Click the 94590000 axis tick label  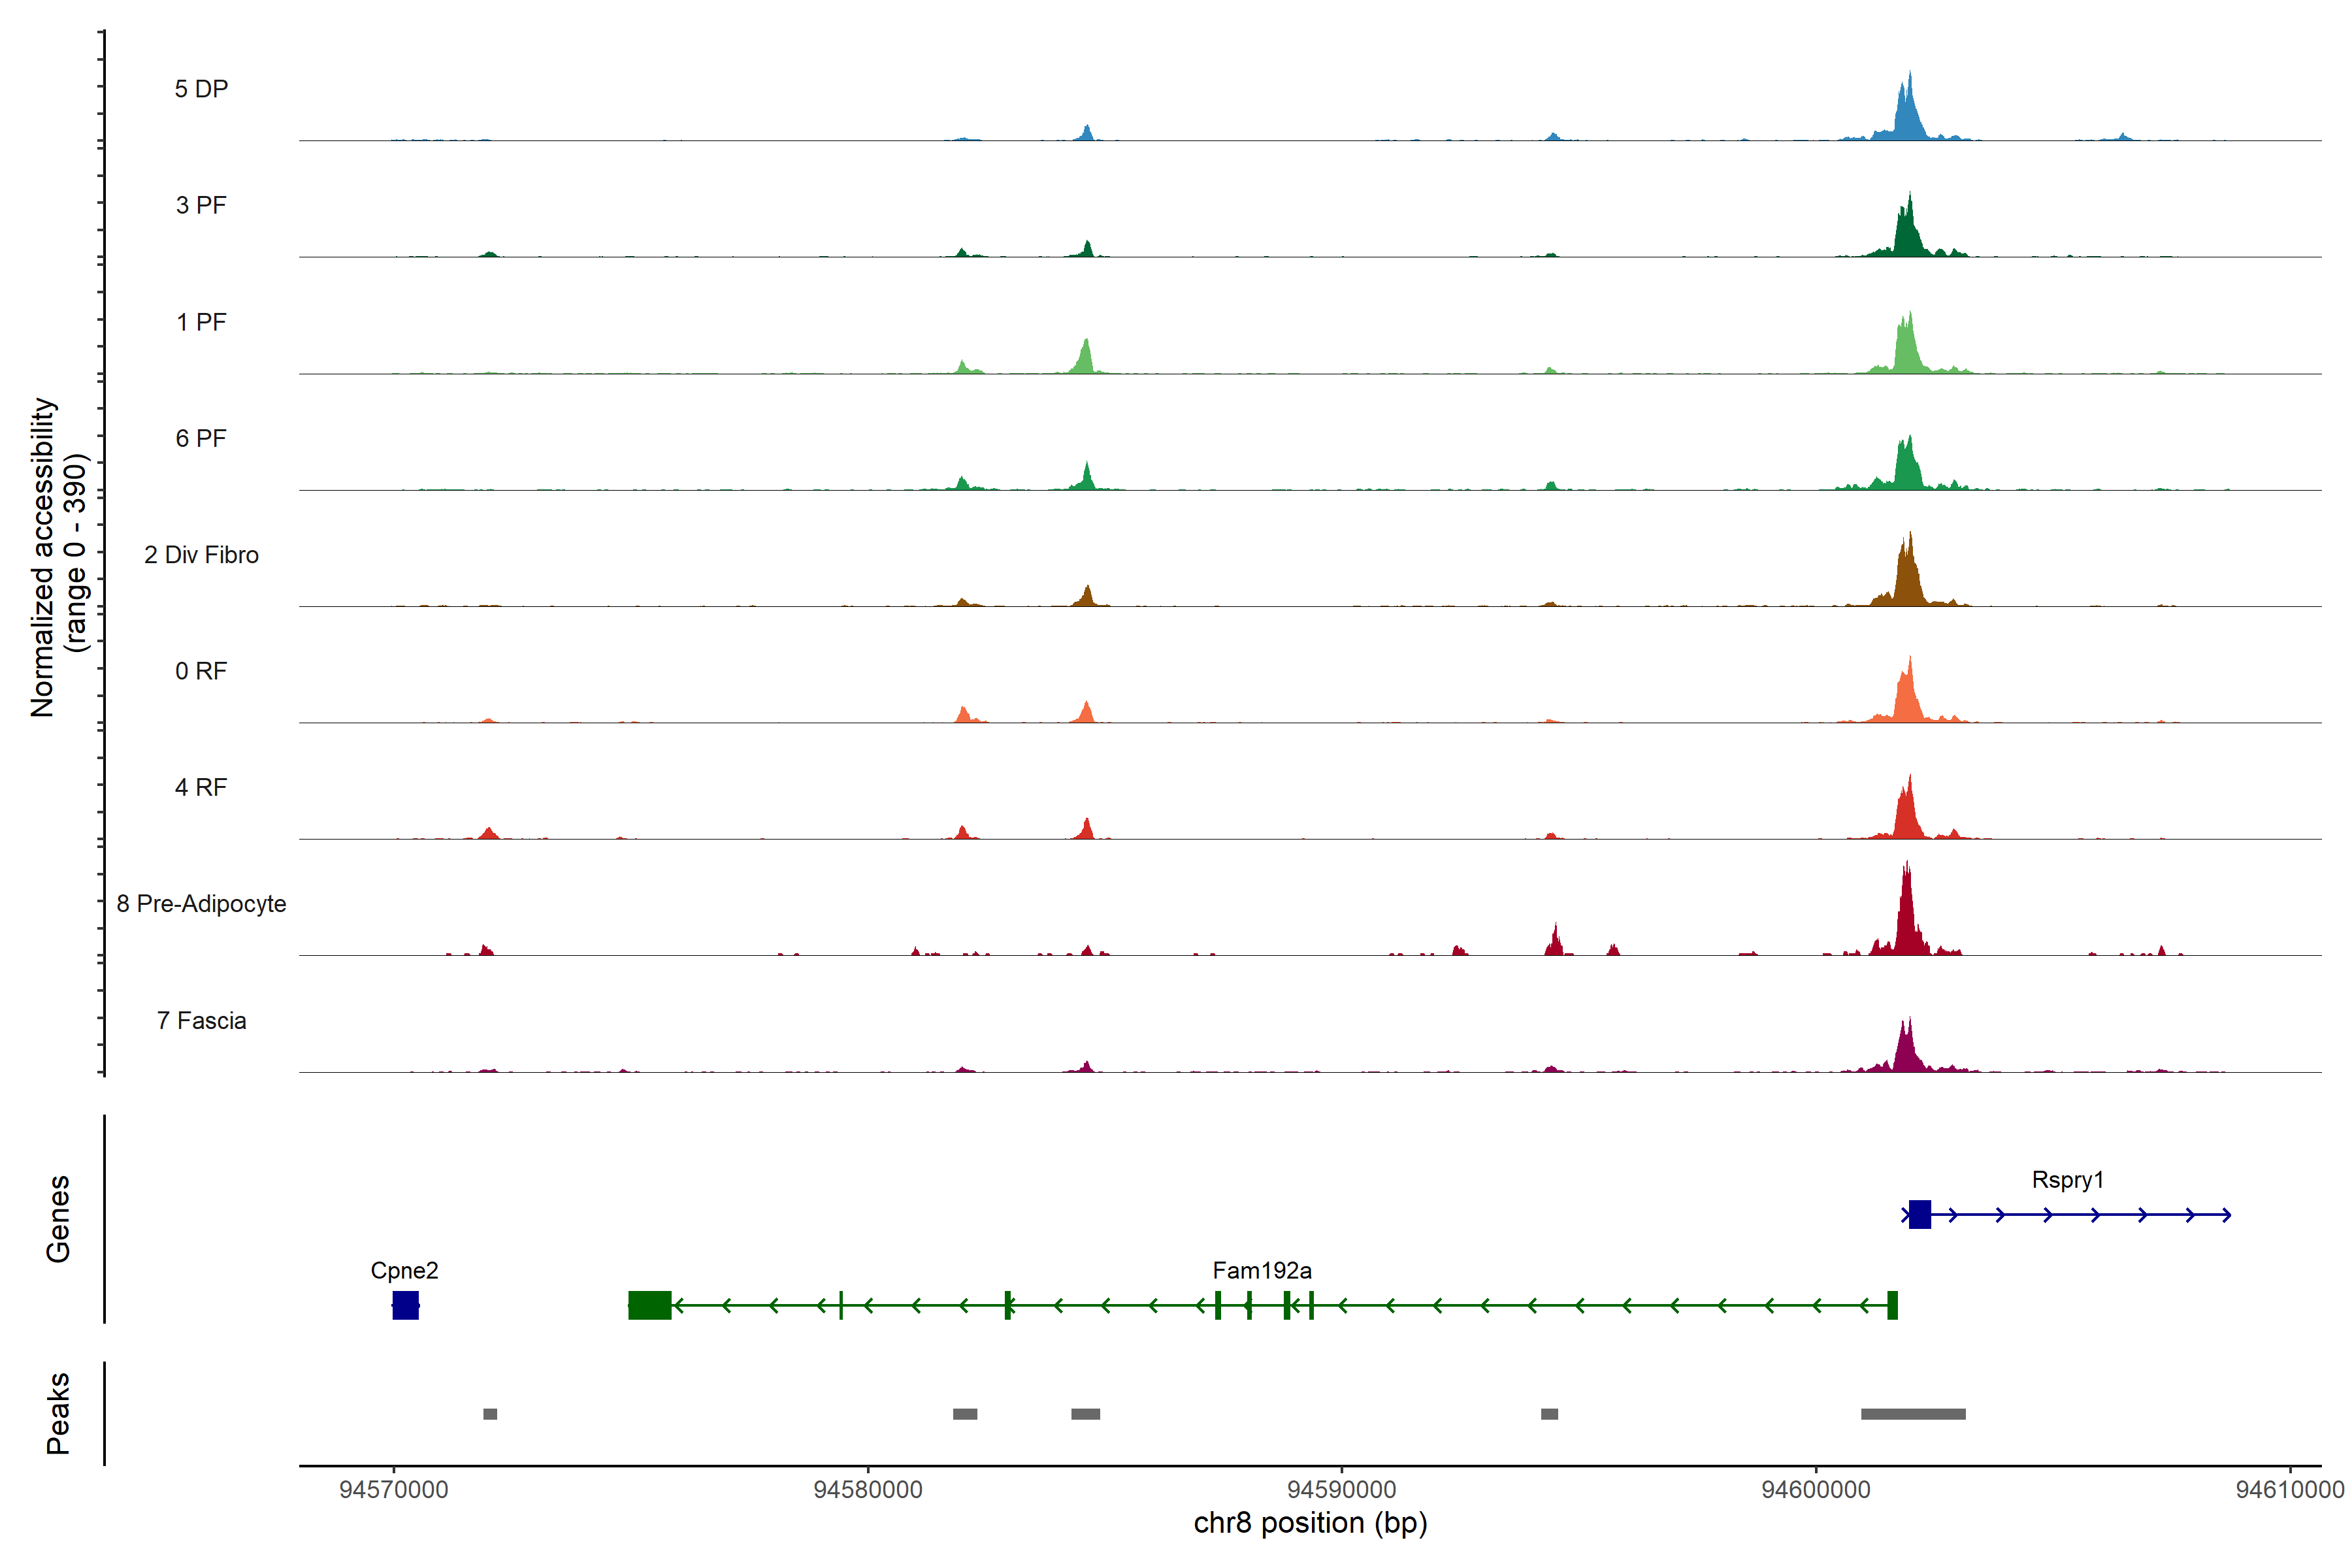click(1341, 1490)
